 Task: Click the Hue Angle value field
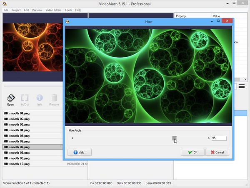pos(219,138)
